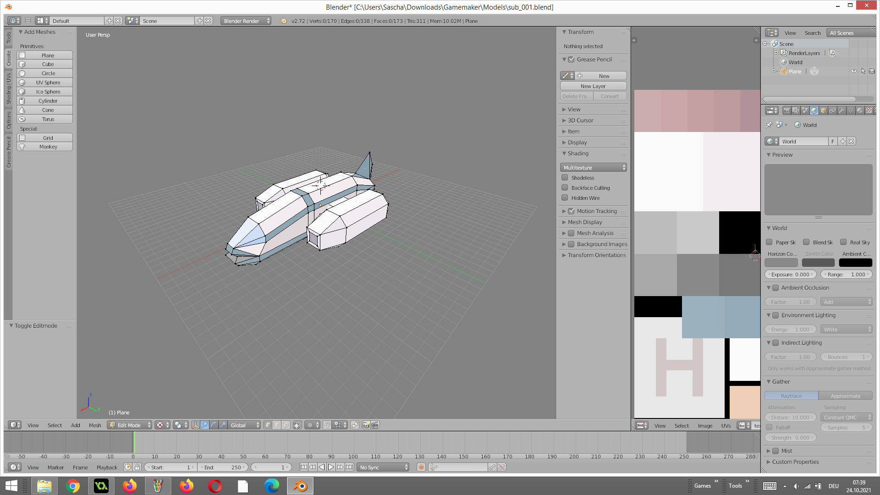Enable the Backface Culling checkbox

[565, 187]
